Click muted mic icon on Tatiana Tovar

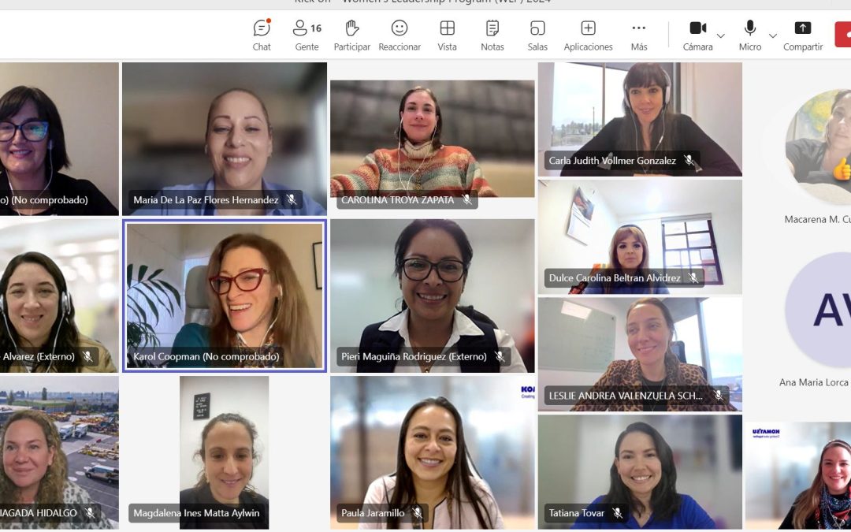617,513
